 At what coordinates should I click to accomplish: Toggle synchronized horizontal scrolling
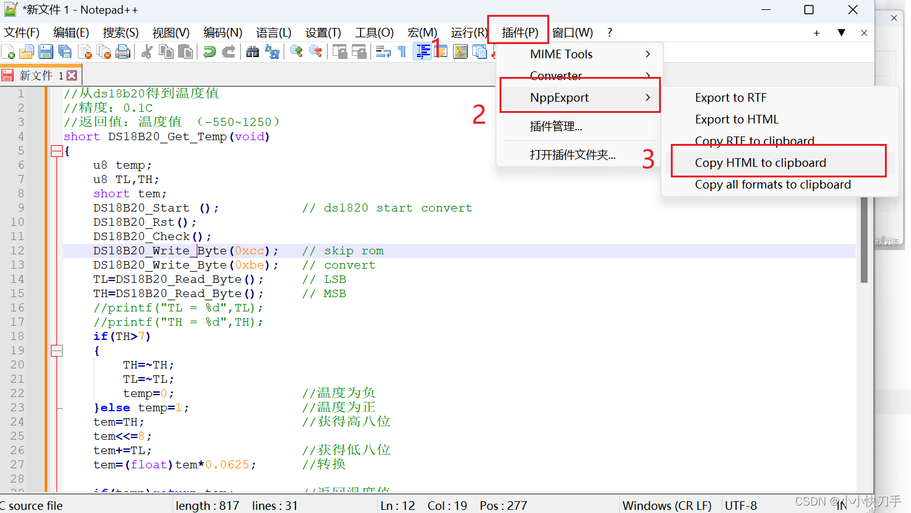click(x=359, y=51)
